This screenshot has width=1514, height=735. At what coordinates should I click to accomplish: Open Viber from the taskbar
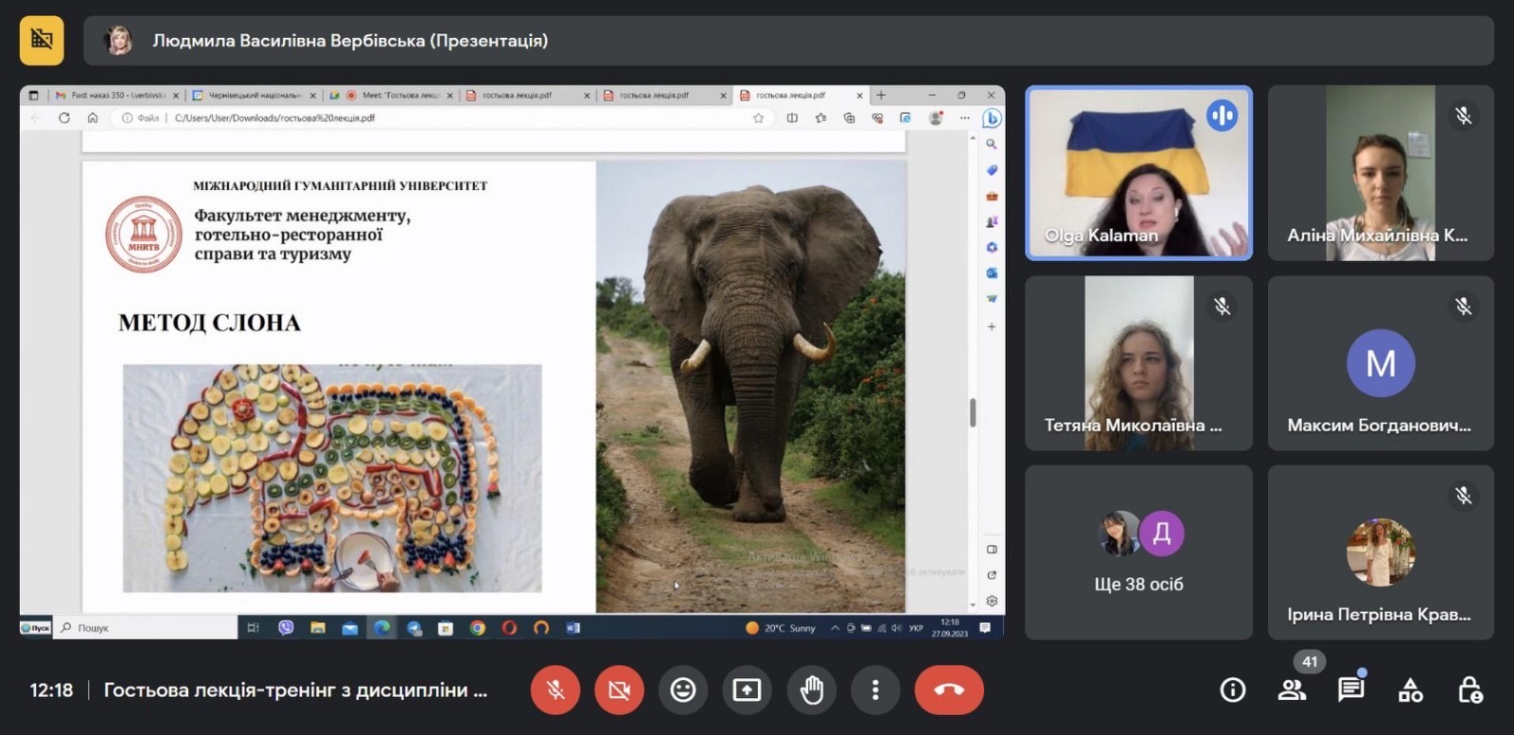coord(286,628)
